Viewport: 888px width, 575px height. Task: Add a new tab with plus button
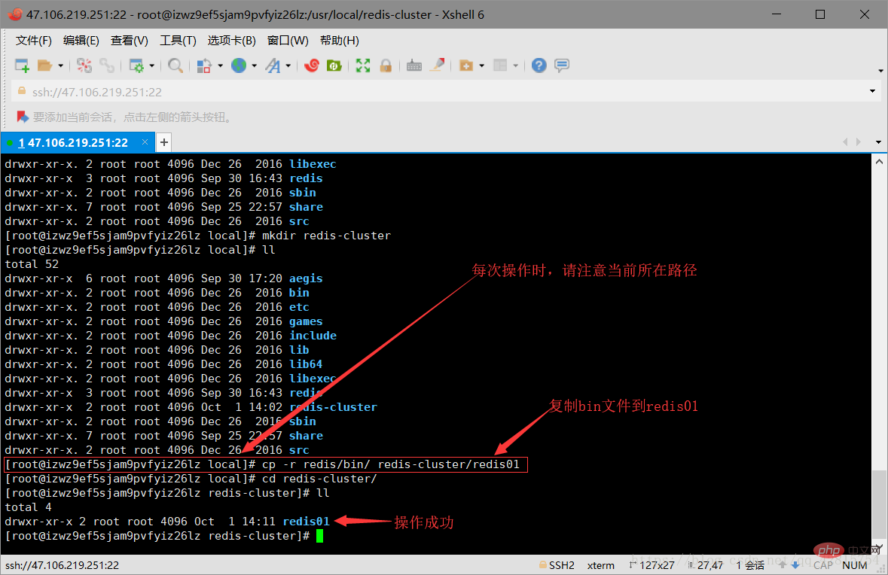(x=163, y=142)
